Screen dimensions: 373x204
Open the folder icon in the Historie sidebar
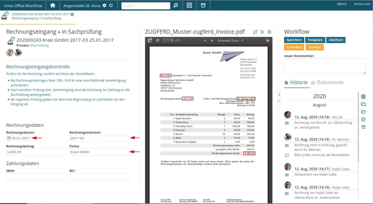point(363,111)
